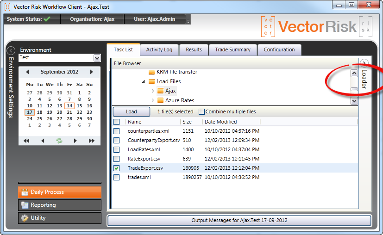The width and height of the screenshot is (383, 235).
Task: Check the trades.xml checkbox
Action: [117, 178]
